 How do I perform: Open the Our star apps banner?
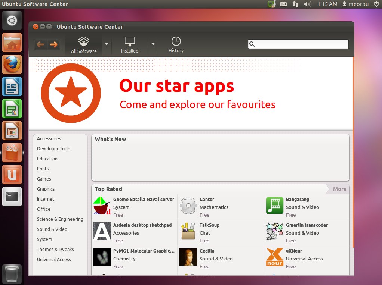191,94
